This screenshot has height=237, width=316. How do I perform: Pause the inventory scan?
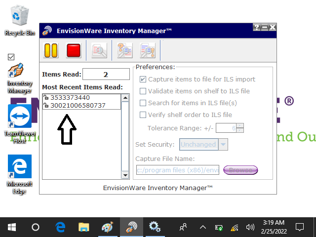pyautogui.click(x=51, y=50)
